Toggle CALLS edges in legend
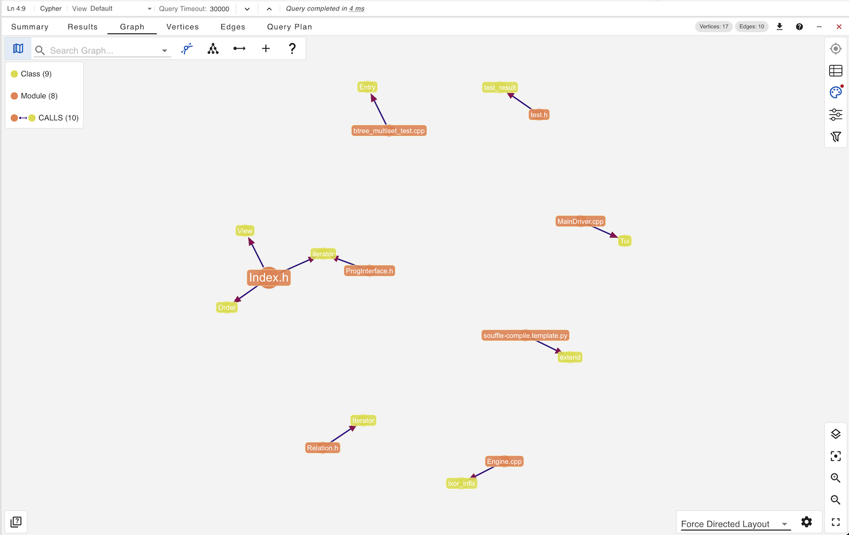The width and height of the screenshot is (849, 535). (45, 118)
